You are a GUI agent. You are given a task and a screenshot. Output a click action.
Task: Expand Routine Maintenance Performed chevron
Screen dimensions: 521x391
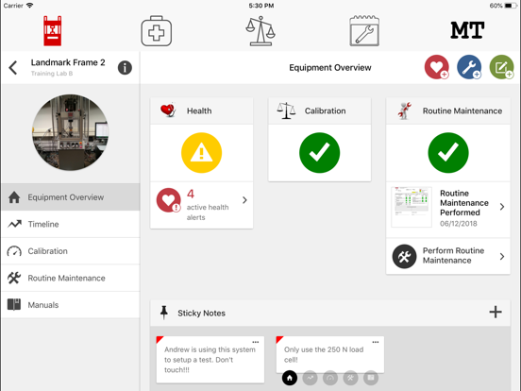pos(502,207)
